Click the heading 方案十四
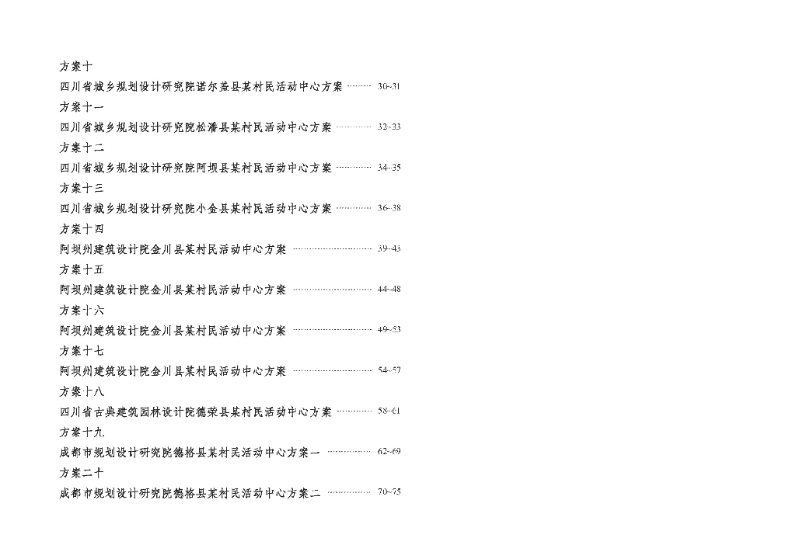The width and height of the screenshot is (796, 559). click(x=82, y=229)
